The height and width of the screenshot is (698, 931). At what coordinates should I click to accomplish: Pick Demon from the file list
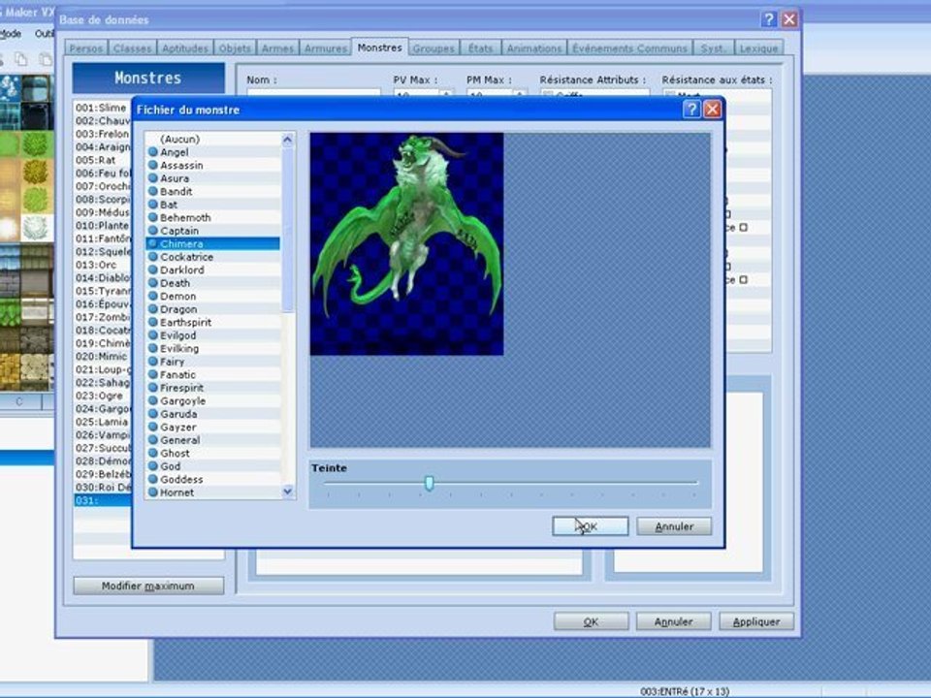coord(213,297)
